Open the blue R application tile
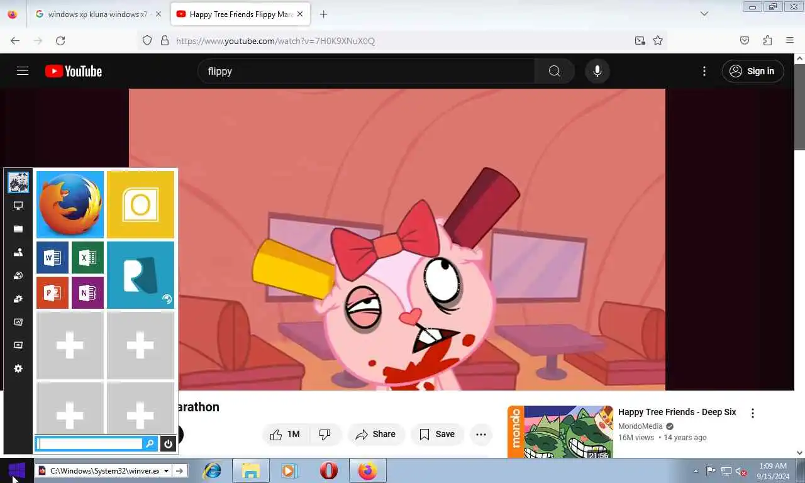 (x=140, y=275)
